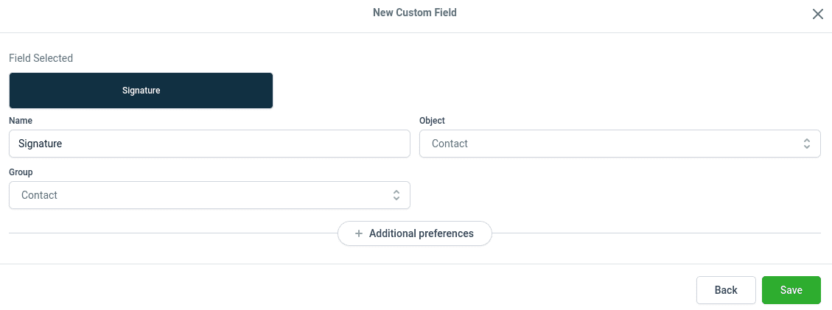This screenshot has height=310, width=832.
Task: Open the Object combo box showing Contact
Action: 619,144
